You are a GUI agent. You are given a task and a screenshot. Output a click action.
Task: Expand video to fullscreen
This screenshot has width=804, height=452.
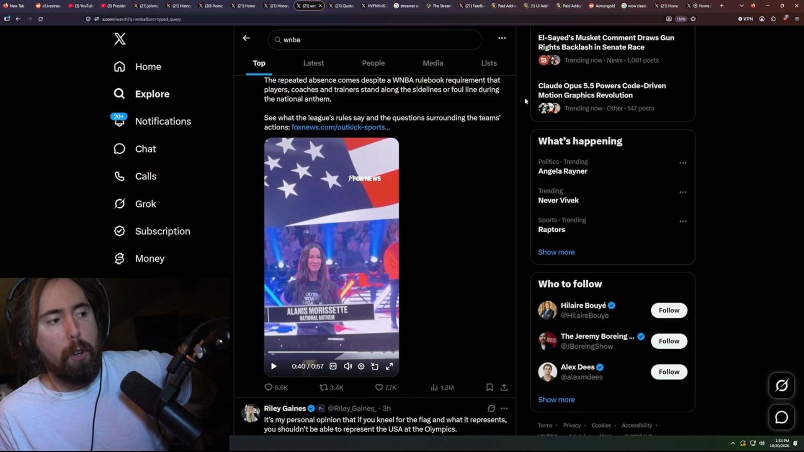click(389, 366)
